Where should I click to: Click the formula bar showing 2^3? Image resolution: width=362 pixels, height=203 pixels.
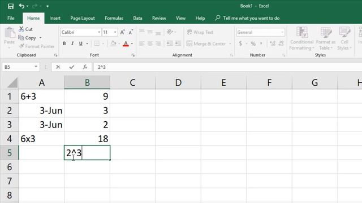click(227, 67)
